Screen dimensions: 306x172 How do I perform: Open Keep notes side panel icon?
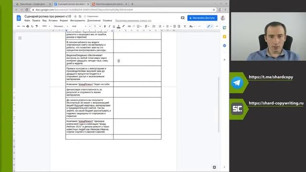(x=224, y=37)
